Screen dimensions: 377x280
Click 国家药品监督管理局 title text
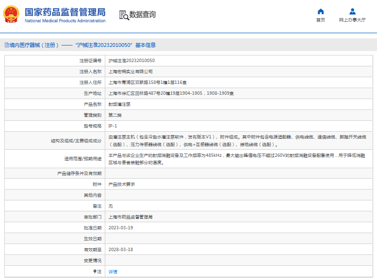coord(65,12)
